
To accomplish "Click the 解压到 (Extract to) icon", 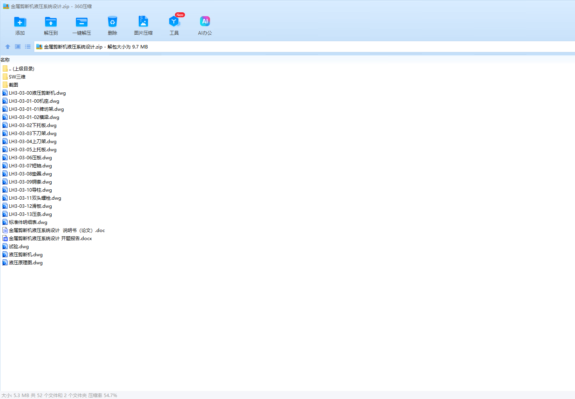I will [51, 22].
